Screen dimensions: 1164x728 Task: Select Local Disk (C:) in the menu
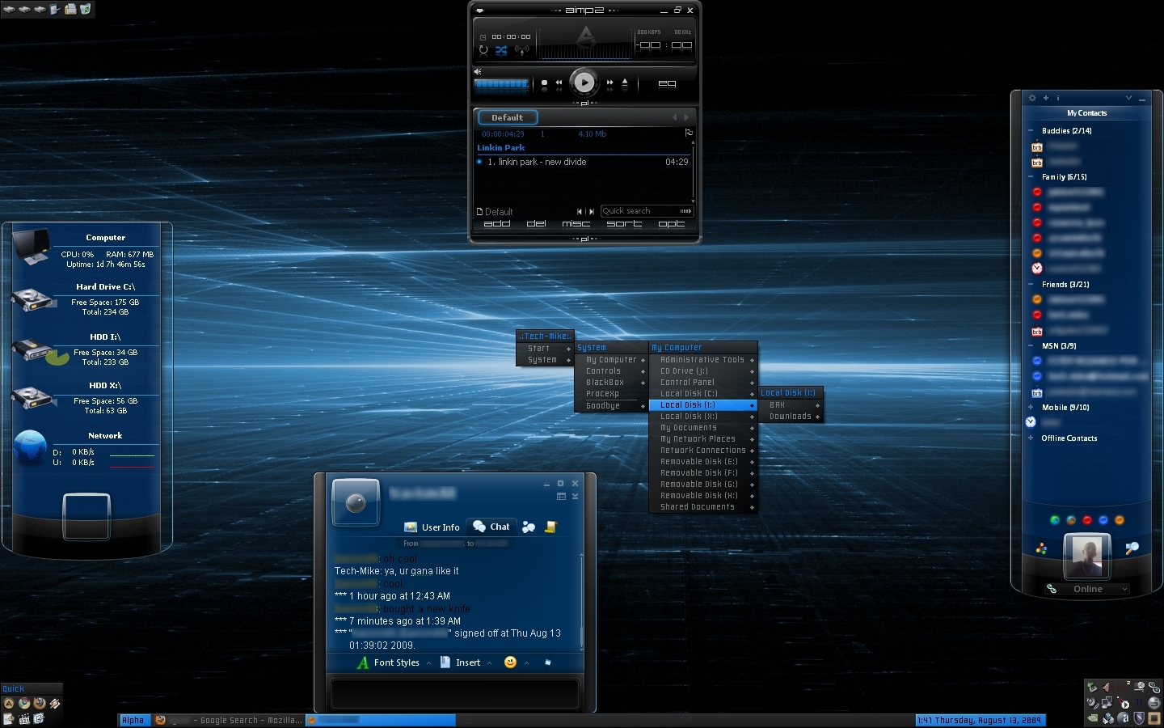coord(703,394)
